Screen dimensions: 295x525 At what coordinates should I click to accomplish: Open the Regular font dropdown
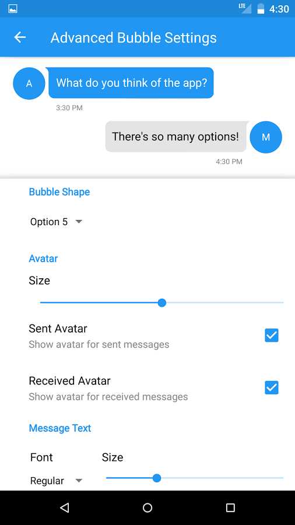pyautogui.click(x=56, y=481)
